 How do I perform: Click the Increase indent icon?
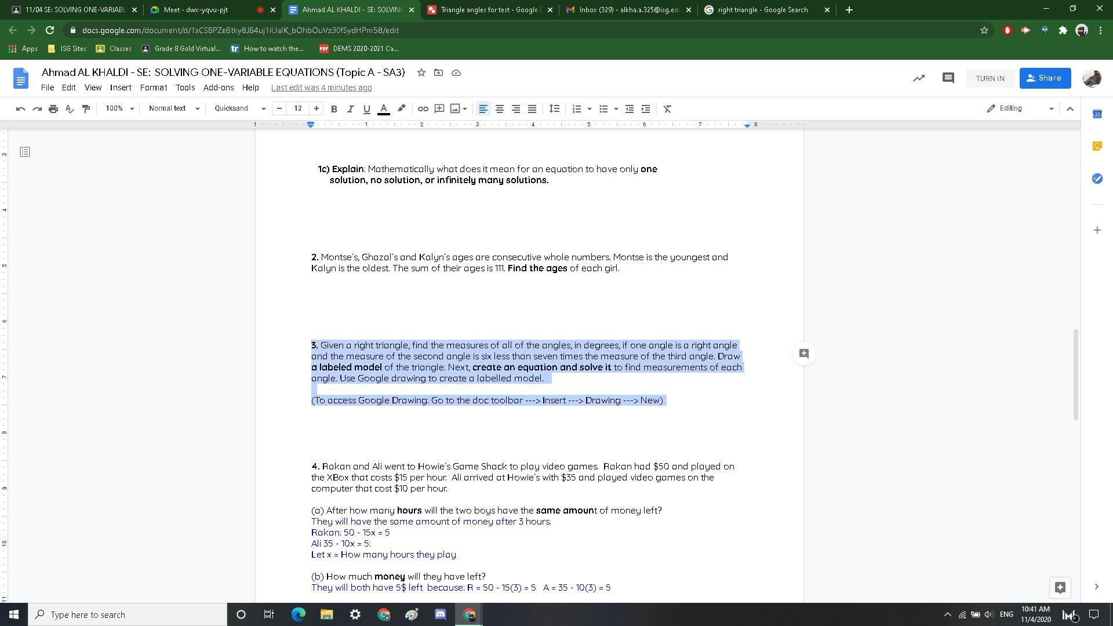[x=645, y=109]
